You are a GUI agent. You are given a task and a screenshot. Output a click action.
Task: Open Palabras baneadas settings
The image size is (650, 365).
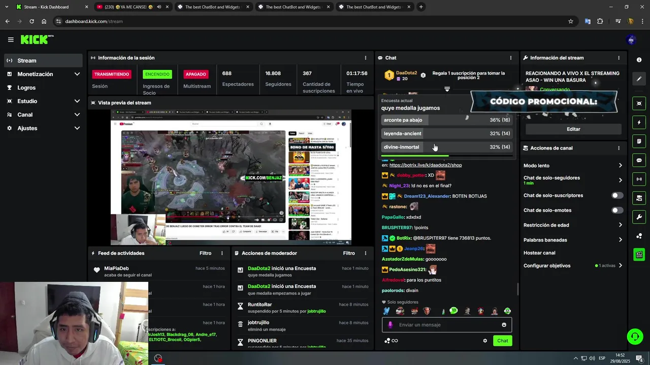pyautogui.click(x=573, y=240)
